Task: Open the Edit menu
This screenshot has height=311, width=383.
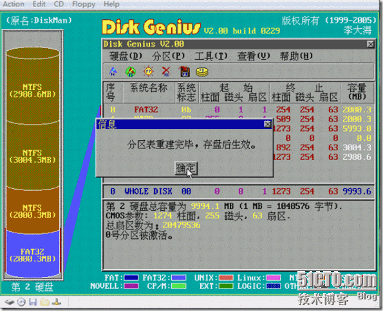Action: coord(39,4)
